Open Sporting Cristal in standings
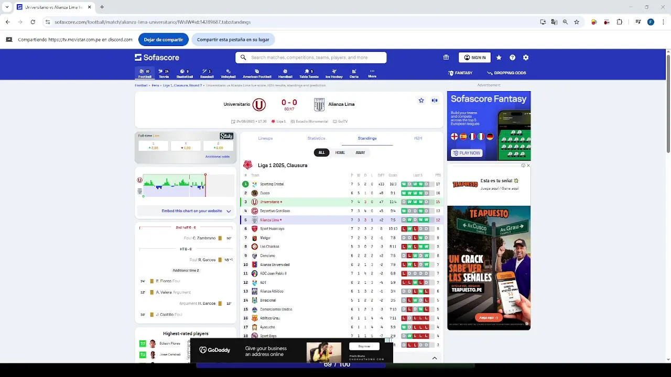 [x=272, y=184]
